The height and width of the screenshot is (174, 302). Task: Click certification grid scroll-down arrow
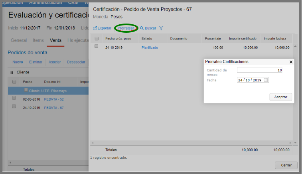point(295,143)
